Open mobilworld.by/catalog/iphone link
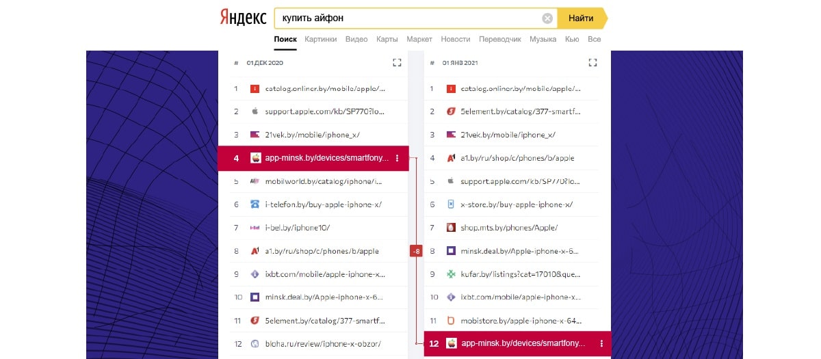This screenshot has width=821, height=359. point(324,181)
